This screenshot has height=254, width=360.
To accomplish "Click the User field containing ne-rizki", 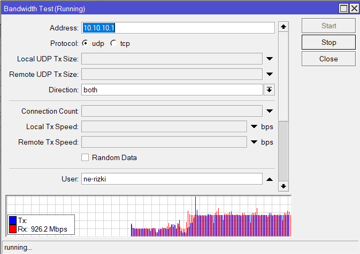I will click(172, 179).
